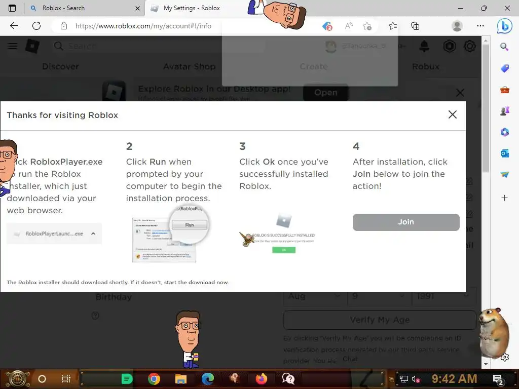The height and width of the screenshot is (389, 519).
Task: Select the My Settings - Roblox tab
Action: click(192, 8)
